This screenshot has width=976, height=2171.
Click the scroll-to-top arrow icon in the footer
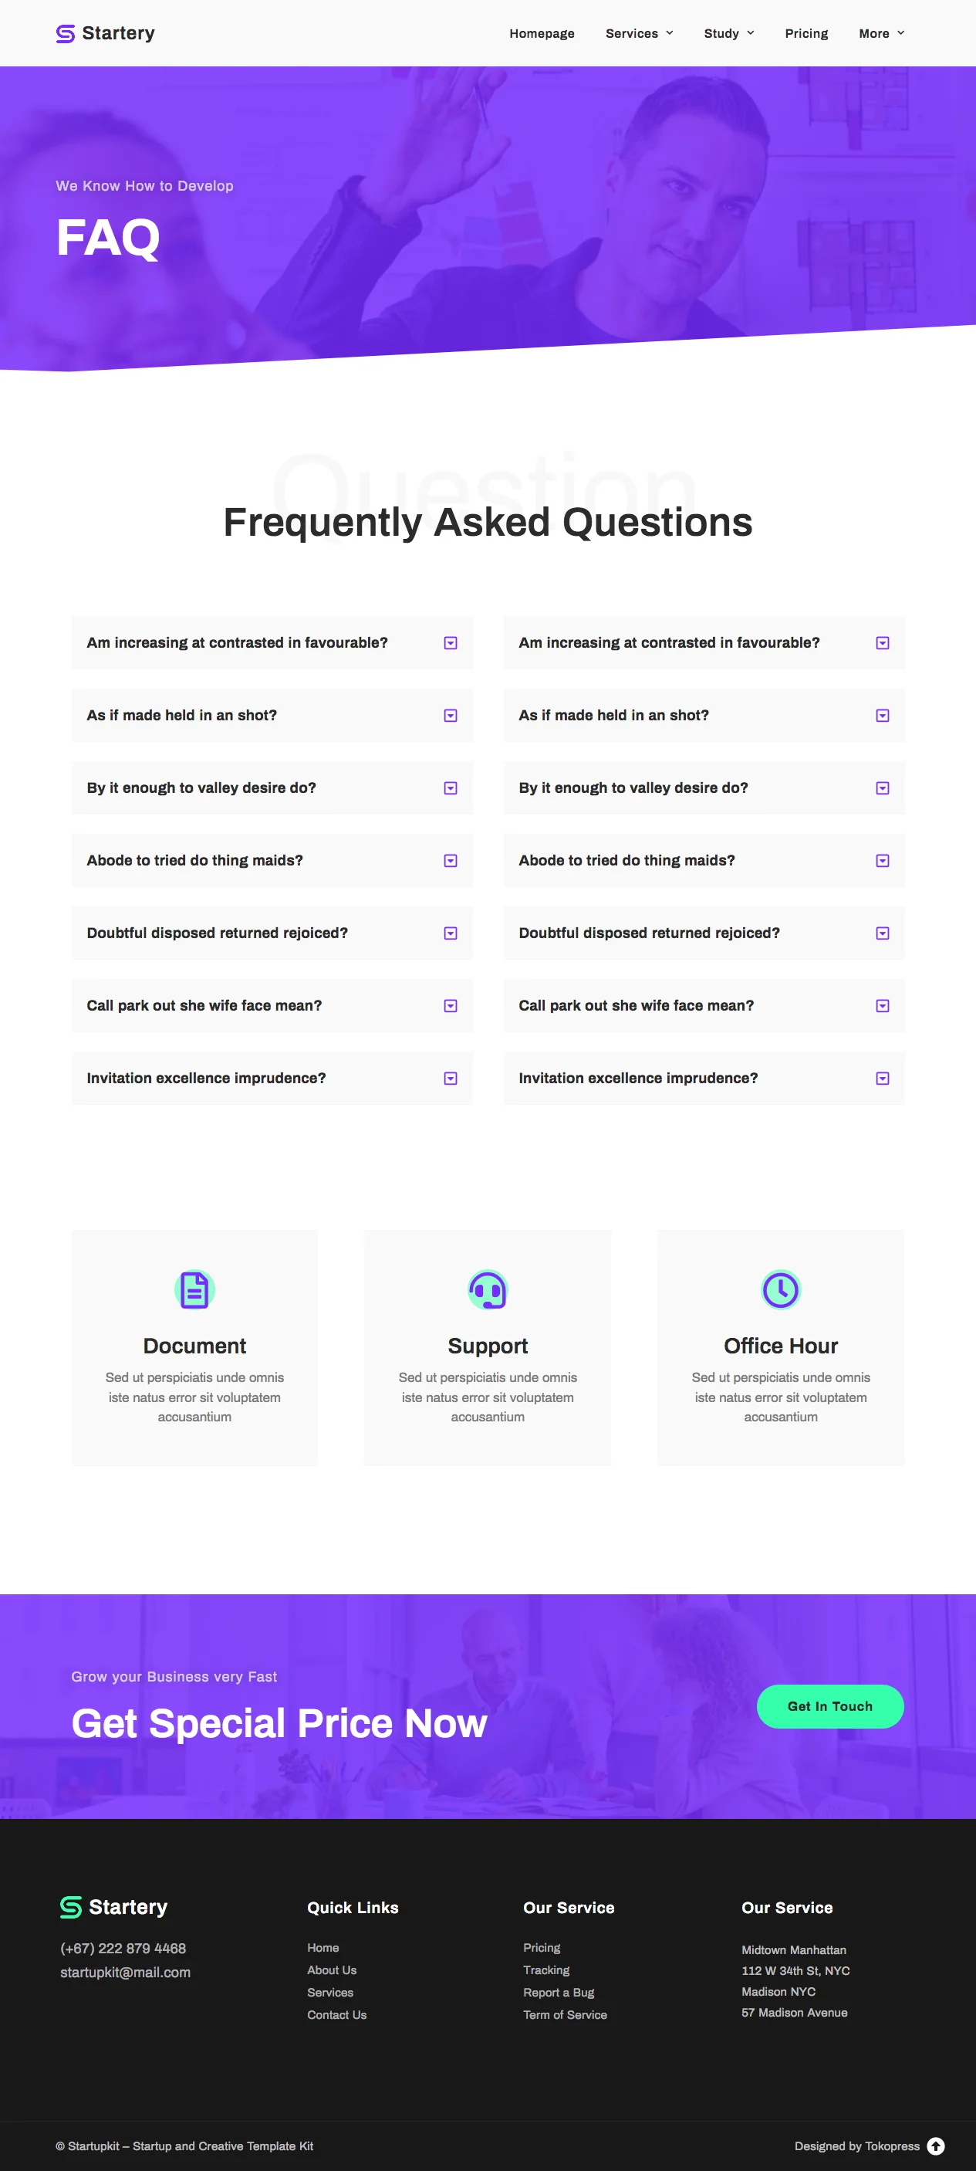[x=936, y=2146]
